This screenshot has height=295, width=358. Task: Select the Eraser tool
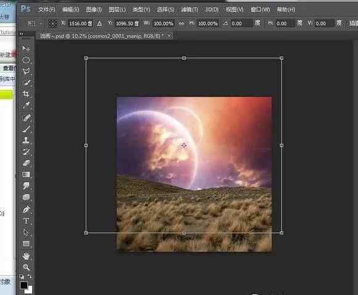[26, 163]
